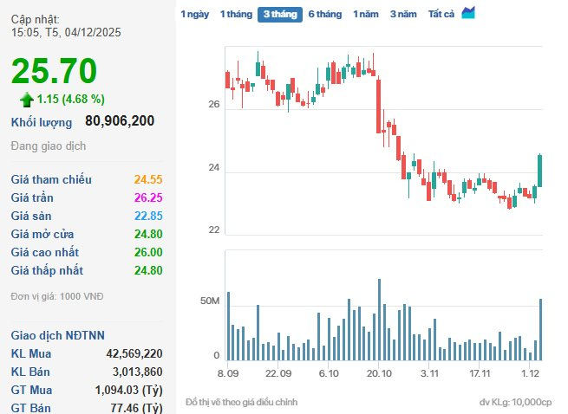Click the Khối lượng volume value 80,906,200
This screenshot has width=568, height=414.
pos(120,121)
